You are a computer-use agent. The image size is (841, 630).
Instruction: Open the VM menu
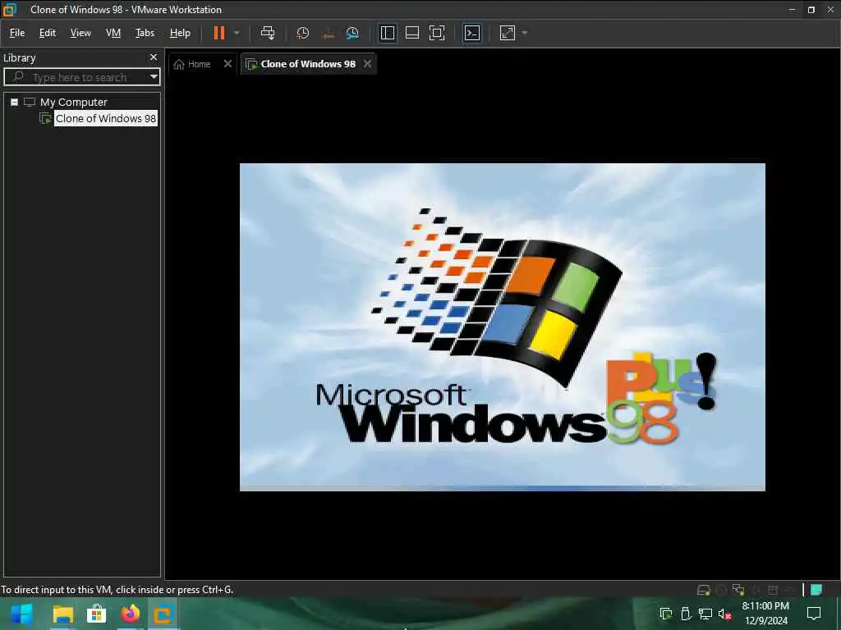[113, 33]
